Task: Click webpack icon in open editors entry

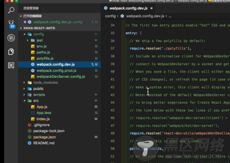Action: 30,22
